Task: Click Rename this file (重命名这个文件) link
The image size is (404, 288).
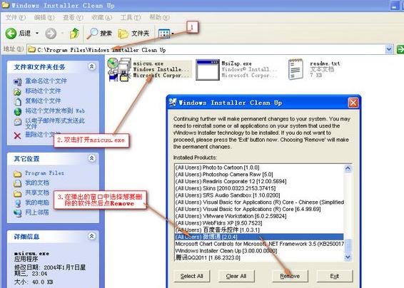Action: pyautogui.click(x=46, y=81)
